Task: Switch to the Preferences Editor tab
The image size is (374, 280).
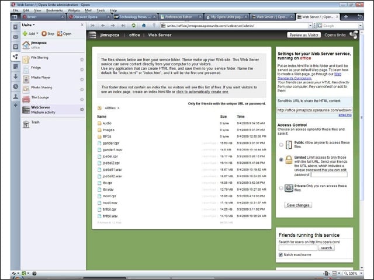Action: pyautogui.click(x=181, y=17)
